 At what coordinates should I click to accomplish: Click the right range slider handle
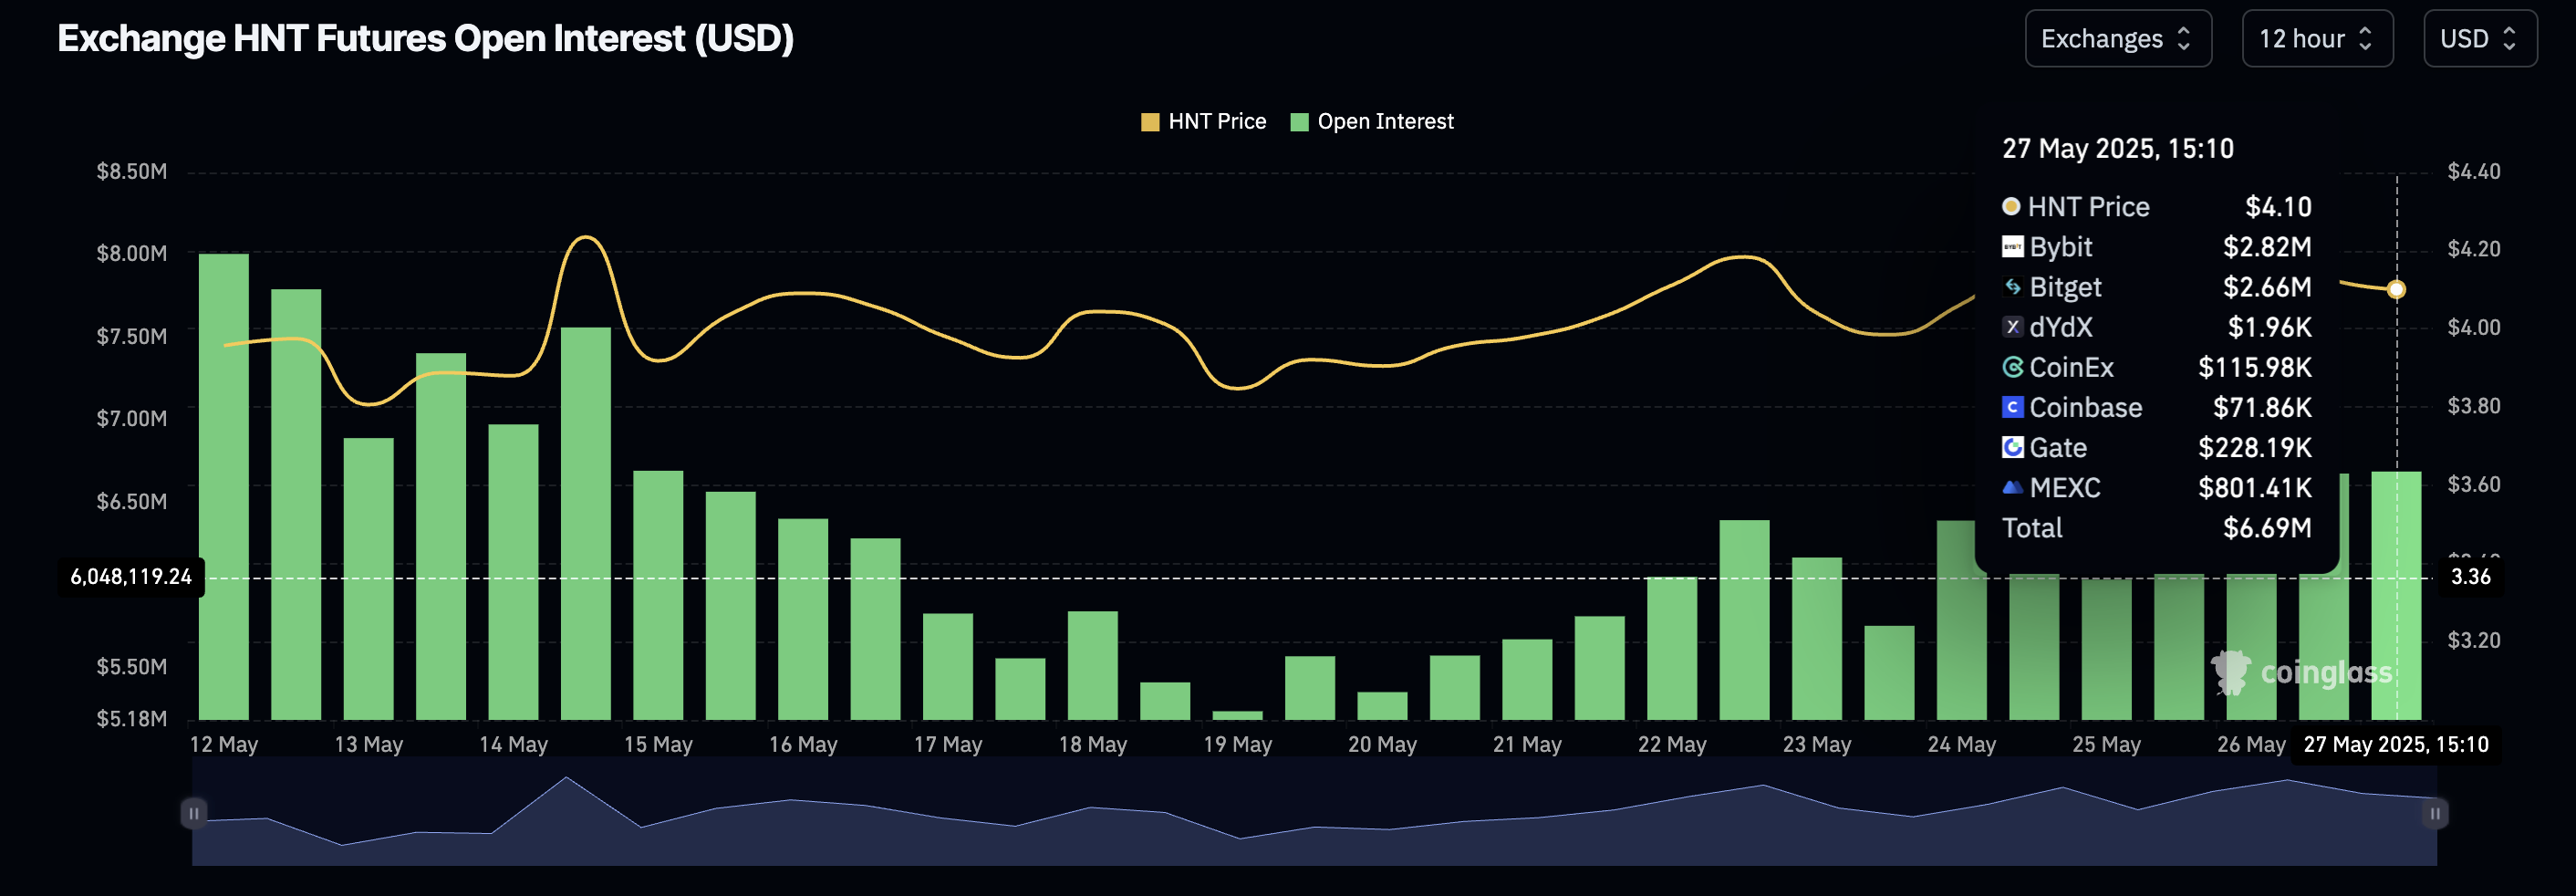tap(2435, 813)
